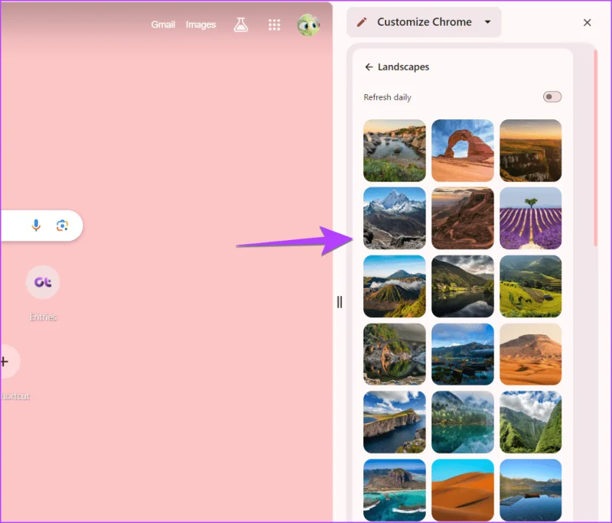The width and height of the screenshot is (612, 523).
Task: Open the Entries shortcut icon
Action: [x=43, y=282]
